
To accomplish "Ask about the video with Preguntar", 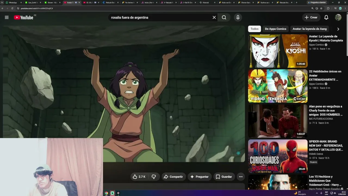I will pos(200,177).
